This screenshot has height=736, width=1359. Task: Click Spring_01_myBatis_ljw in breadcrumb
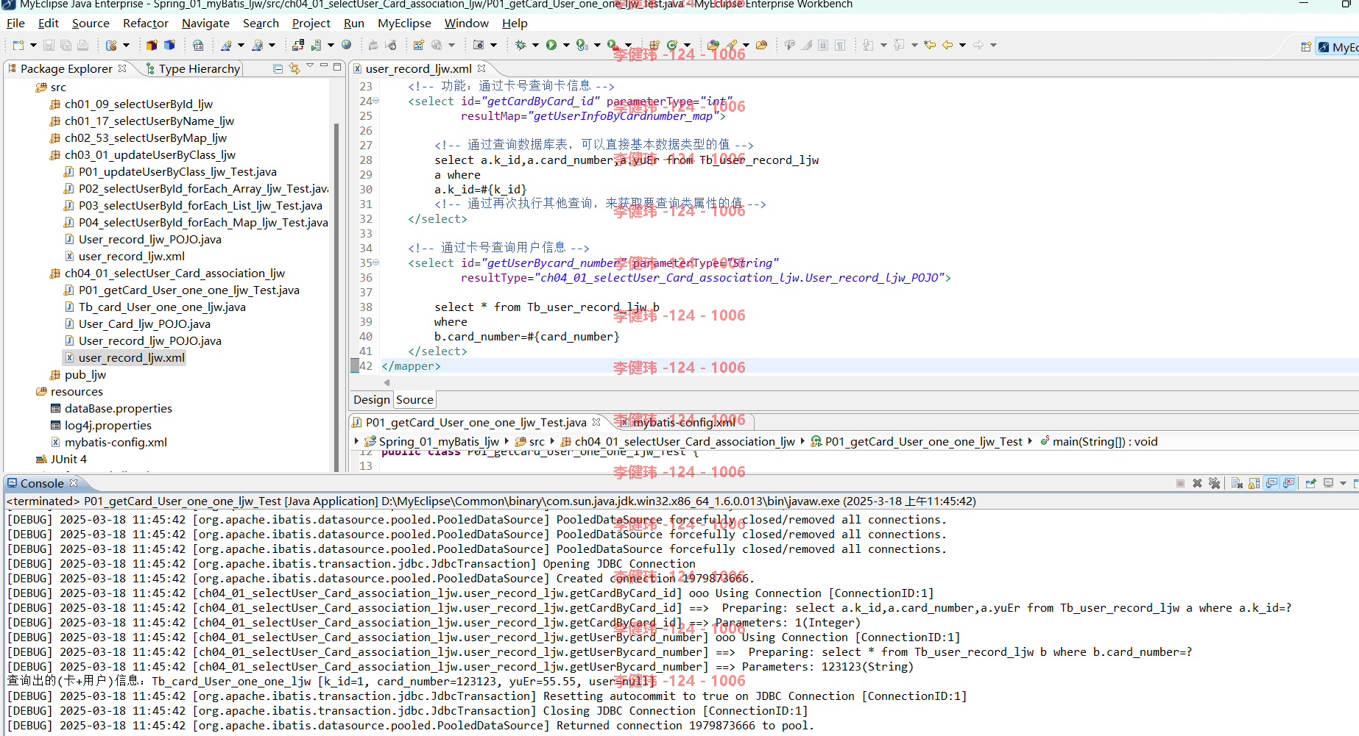tap(432, 441)
